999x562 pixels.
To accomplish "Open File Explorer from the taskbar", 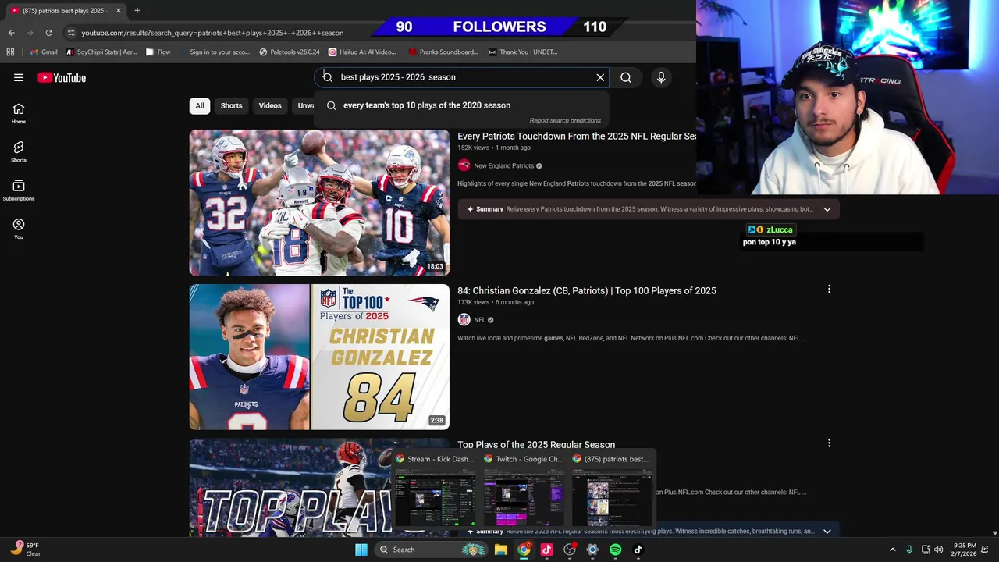I will coord(501,550).
